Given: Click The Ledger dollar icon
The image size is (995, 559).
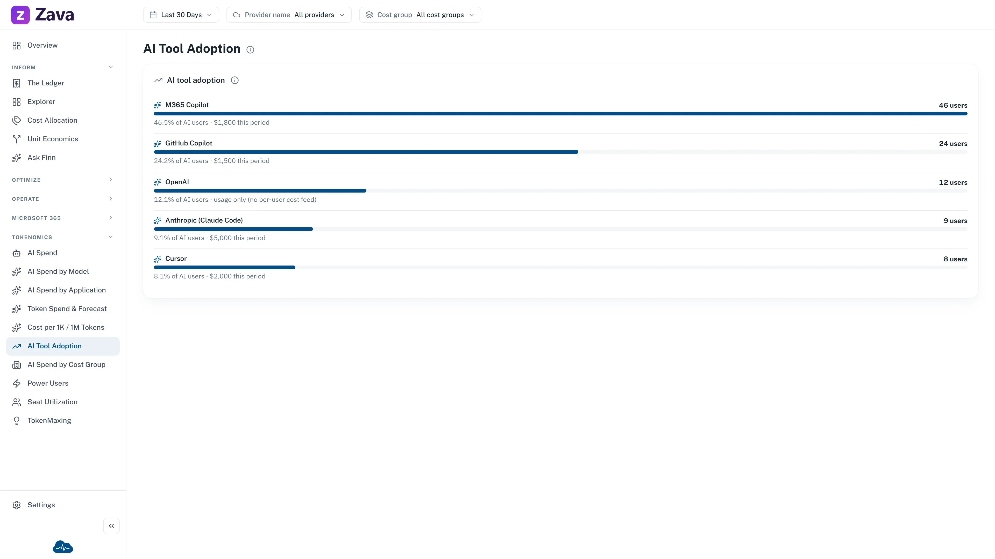Looking at the screenshot, I should tap(17, 83).
